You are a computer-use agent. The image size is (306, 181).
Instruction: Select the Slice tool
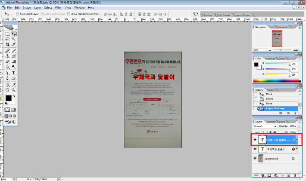14,44
